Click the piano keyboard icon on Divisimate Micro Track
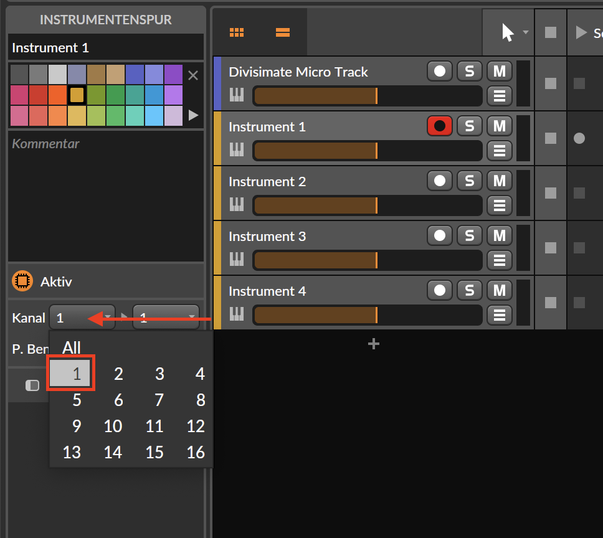This screenshot has width=603, height=538. click(x=237, y=96)
